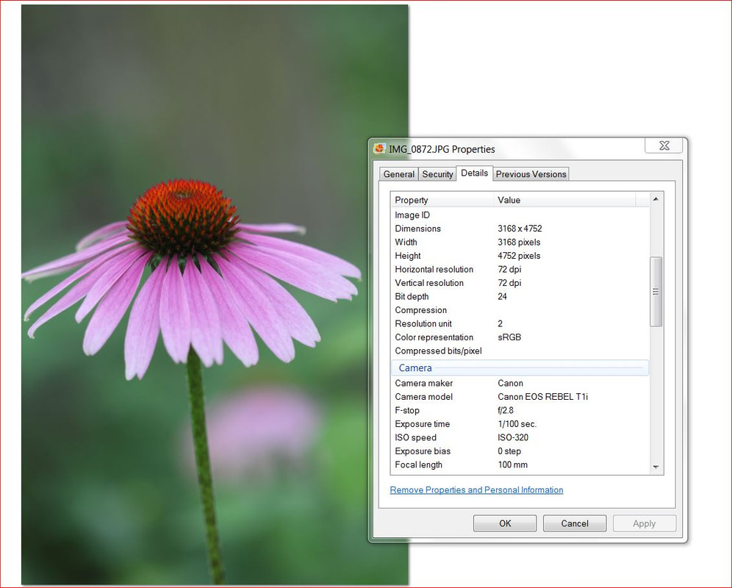Click the Apply button
This screenshot has height=588, width=732.
point(645,523)
